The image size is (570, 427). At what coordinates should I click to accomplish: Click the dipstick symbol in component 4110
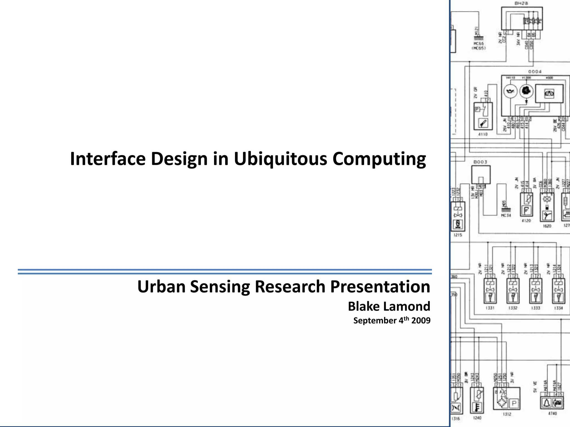tap(483, 123)
